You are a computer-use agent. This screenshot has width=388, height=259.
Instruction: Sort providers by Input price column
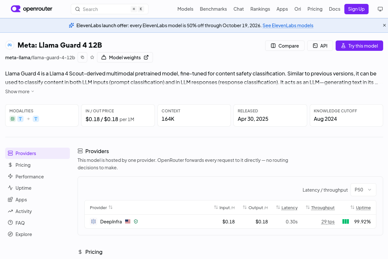coord(224,208)
